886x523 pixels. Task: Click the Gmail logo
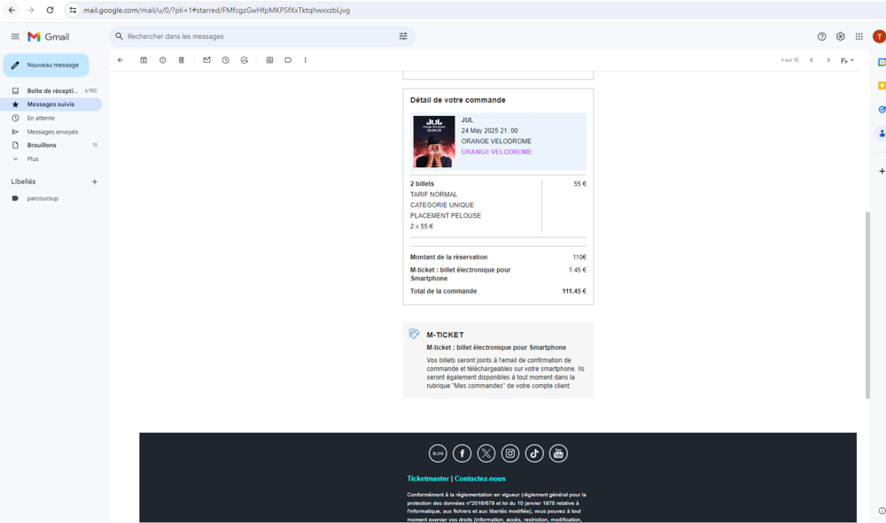49,36
